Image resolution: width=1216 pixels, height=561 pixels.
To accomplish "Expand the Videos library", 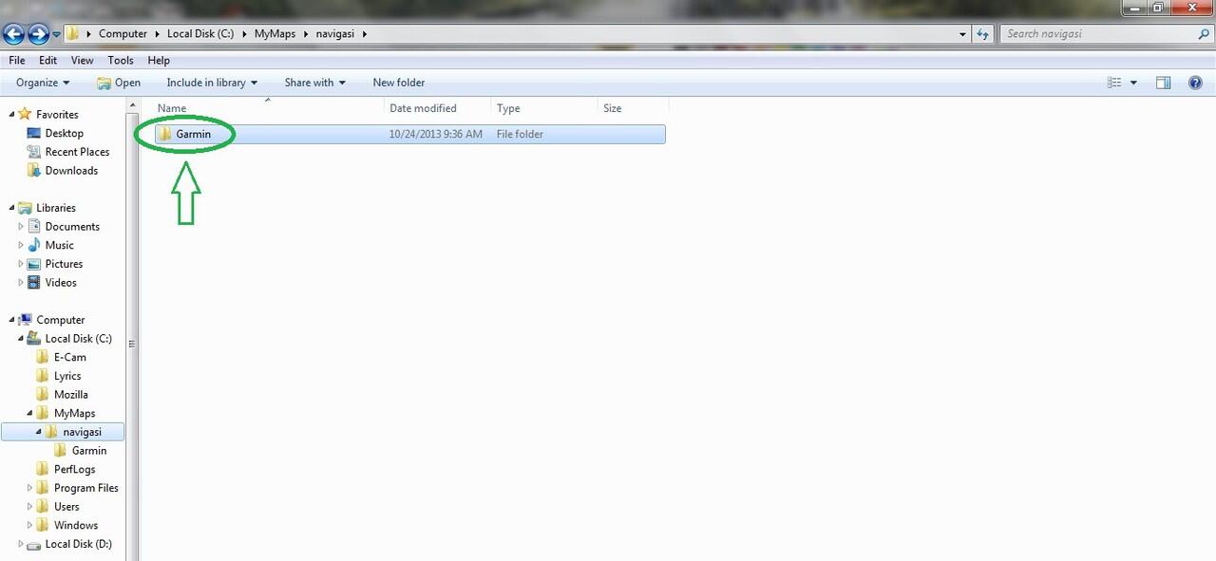I will [21, 283].
